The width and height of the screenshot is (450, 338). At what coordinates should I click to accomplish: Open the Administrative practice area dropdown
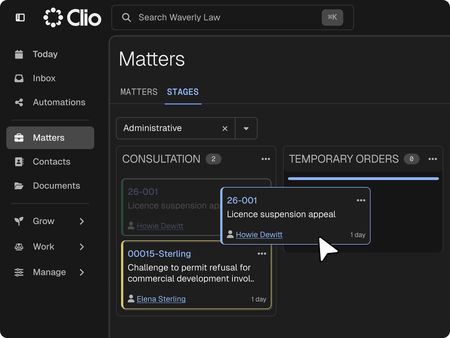[x=246, y=129]
